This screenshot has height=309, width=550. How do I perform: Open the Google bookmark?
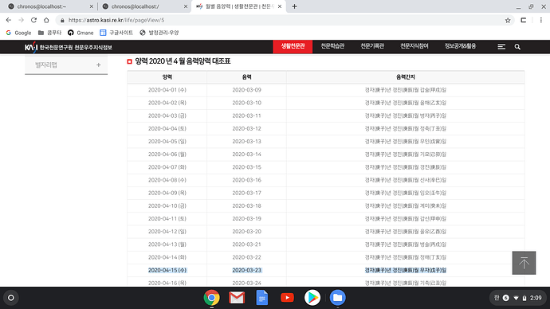pos(18,33)
